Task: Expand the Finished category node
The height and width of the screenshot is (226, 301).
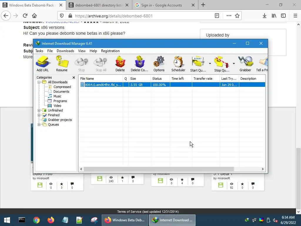Action: point(39,115)
